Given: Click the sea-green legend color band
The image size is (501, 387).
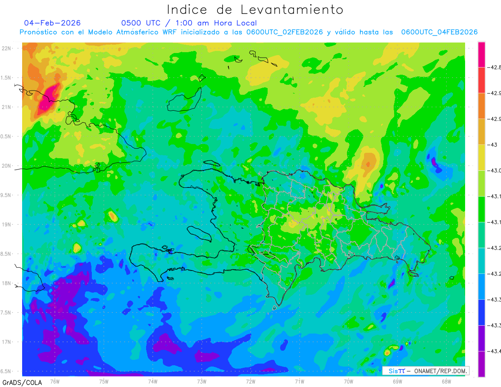Looking at the screenshot, I should [x=481, y=235].
